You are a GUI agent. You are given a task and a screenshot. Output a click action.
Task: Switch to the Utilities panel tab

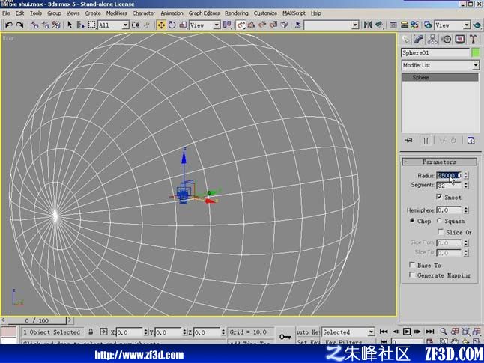point(474,39)
